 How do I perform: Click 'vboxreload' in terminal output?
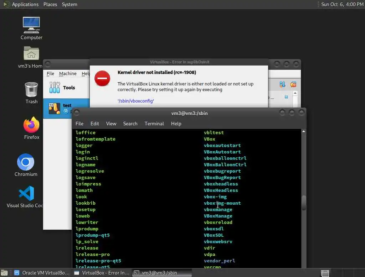click(x=218, y=222)
